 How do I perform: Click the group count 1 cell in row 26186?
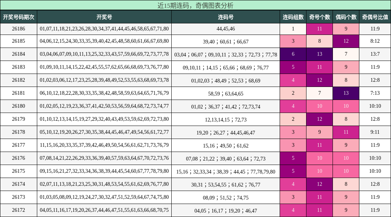pyautogui.click(x=293, y=29)
